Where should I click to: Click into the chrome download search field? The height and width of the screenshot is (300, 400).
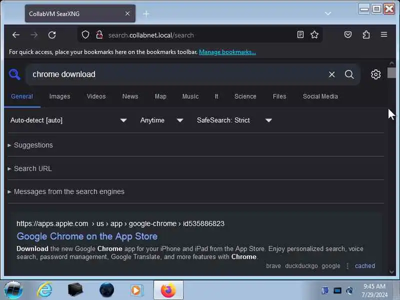(176, 74)
